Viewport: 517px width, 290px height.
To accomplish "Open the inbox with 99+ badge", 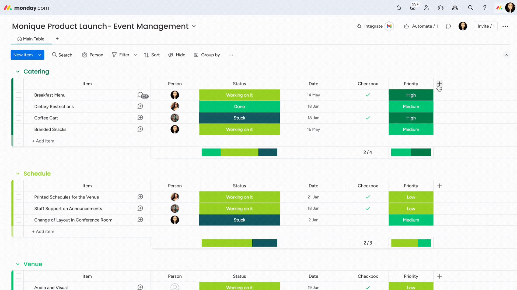I will pos(413,8).
